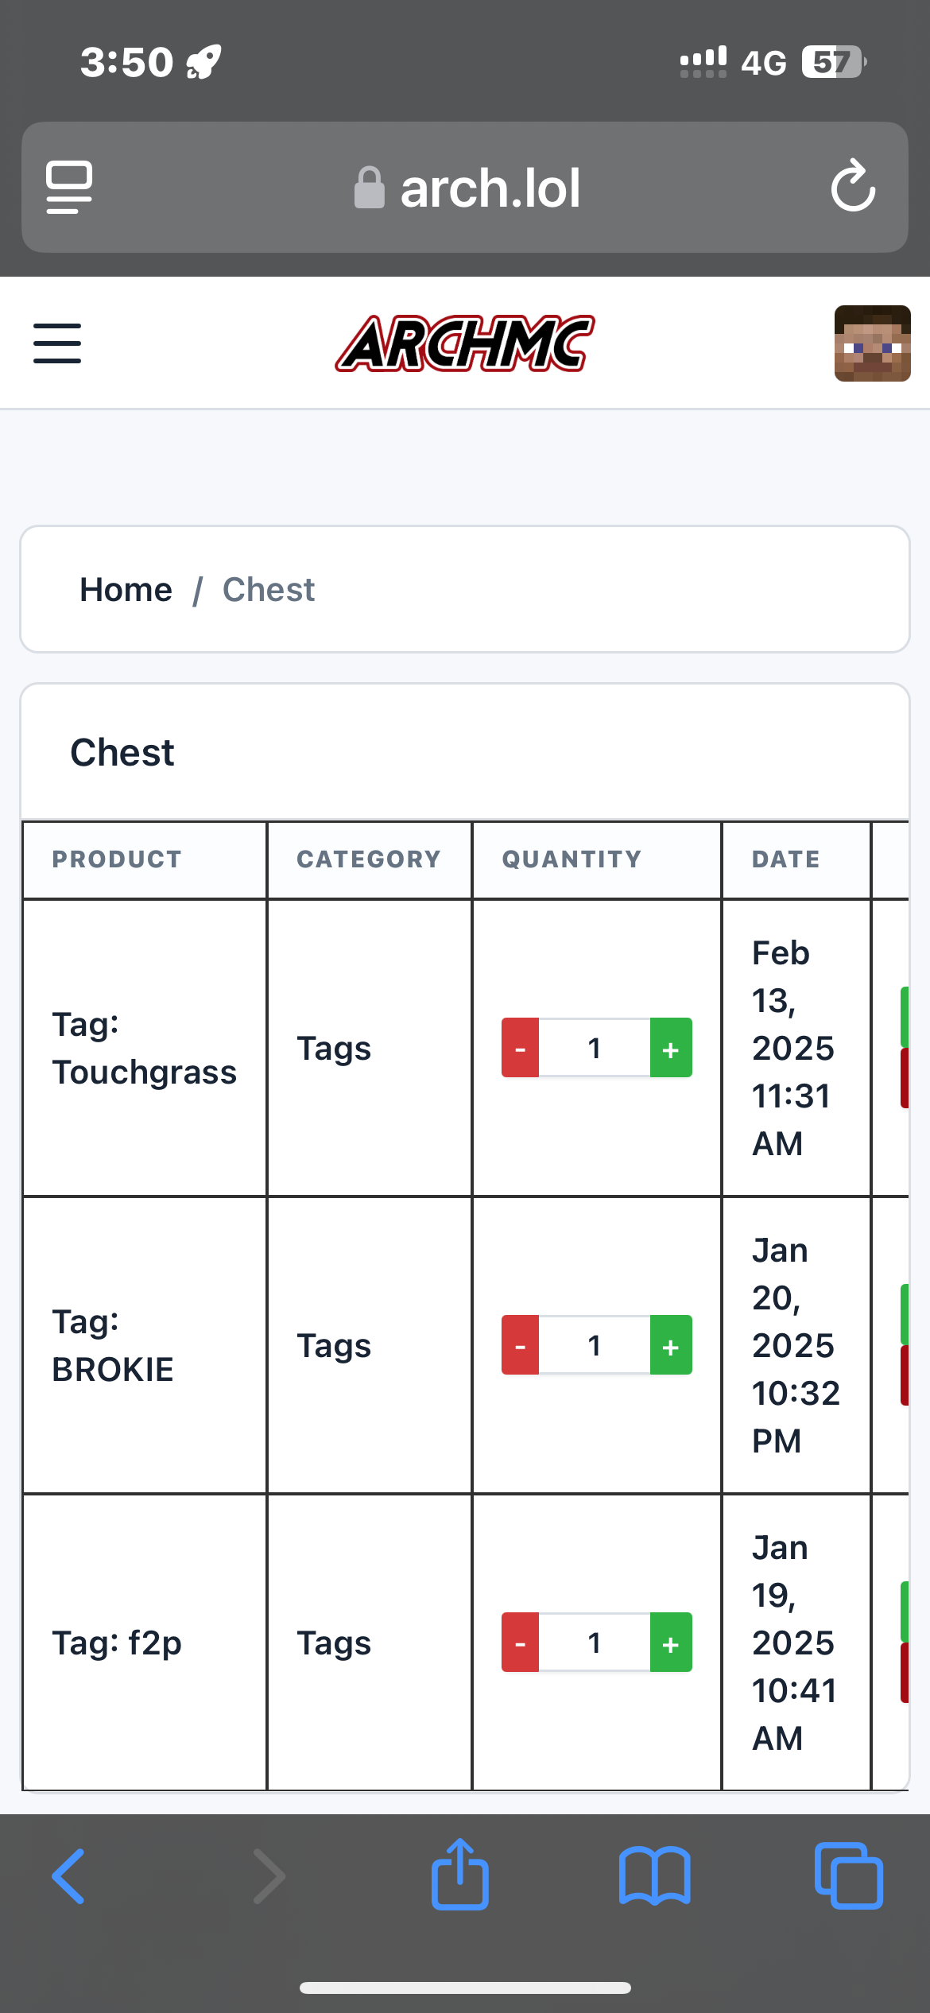Navigate to Home in the breadcrumb

coord(126,590)
